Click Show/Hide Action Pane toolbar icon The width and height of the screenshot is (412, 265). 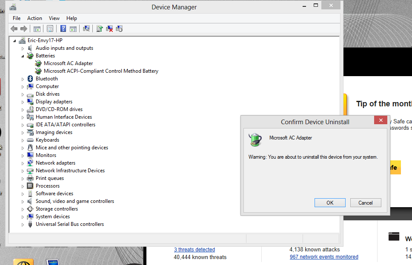point(73,28)
